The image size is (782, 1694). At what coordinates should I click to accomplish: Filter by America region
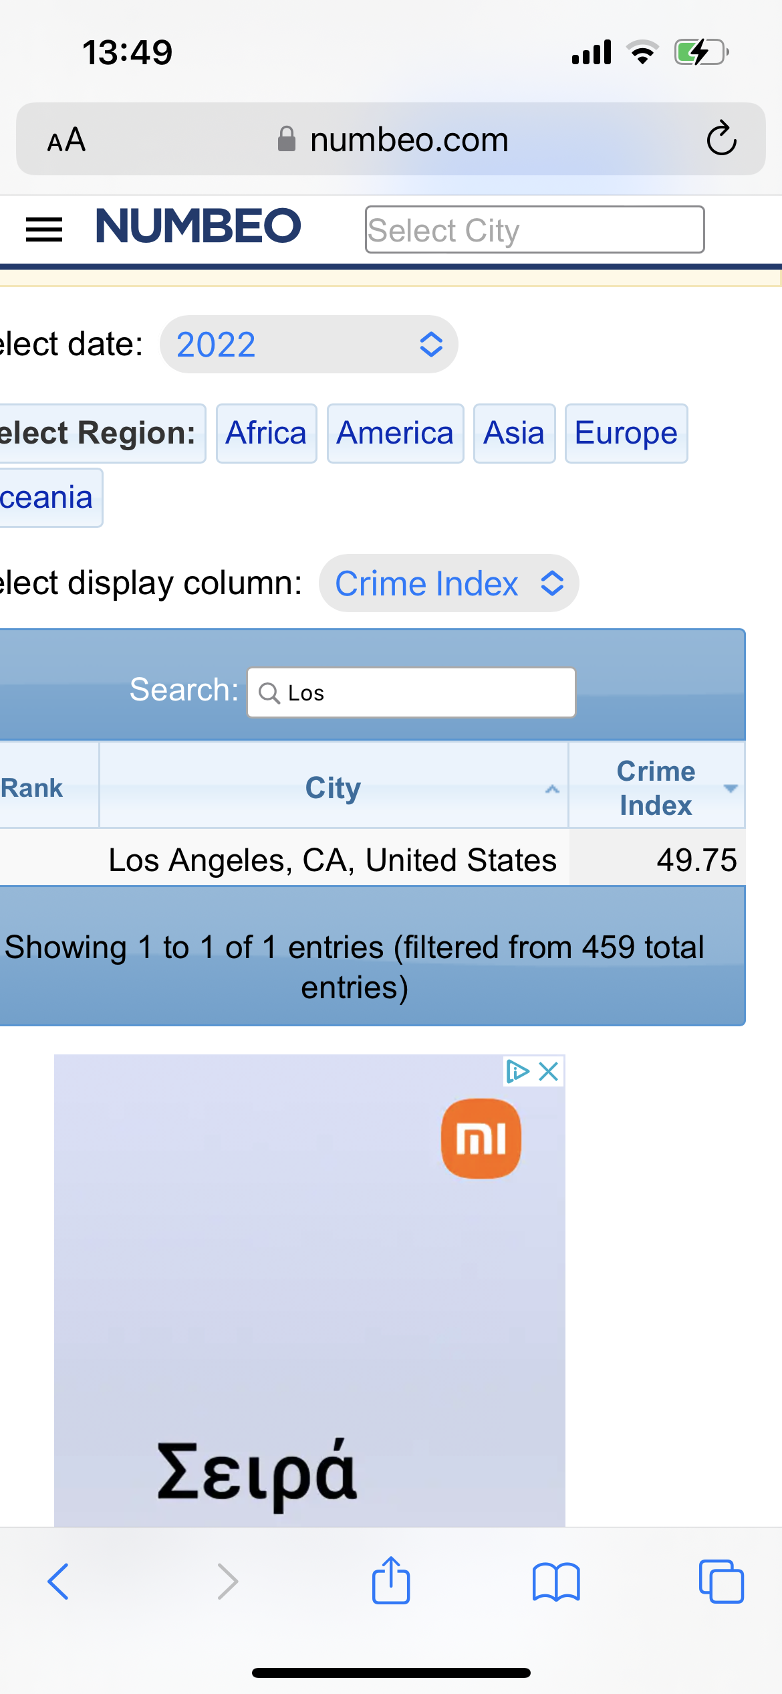click(x=395, y=433)
